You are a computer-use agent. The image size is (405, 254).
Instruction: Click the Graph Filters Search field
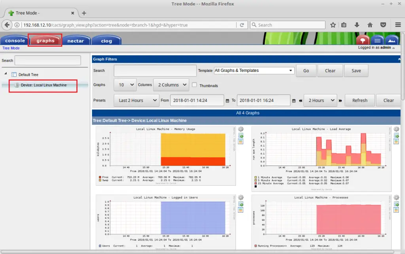point(155,71)
